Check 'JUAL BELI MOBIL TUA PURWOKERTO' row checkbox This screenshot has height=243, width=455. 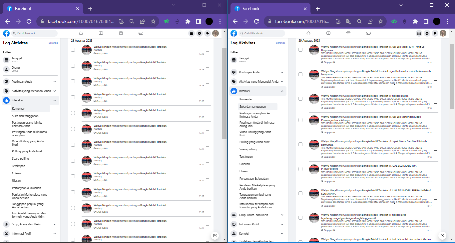point(300,169)
